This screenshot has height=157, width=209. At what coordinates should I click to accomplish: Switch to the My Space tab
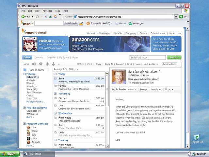click(64, 58)
